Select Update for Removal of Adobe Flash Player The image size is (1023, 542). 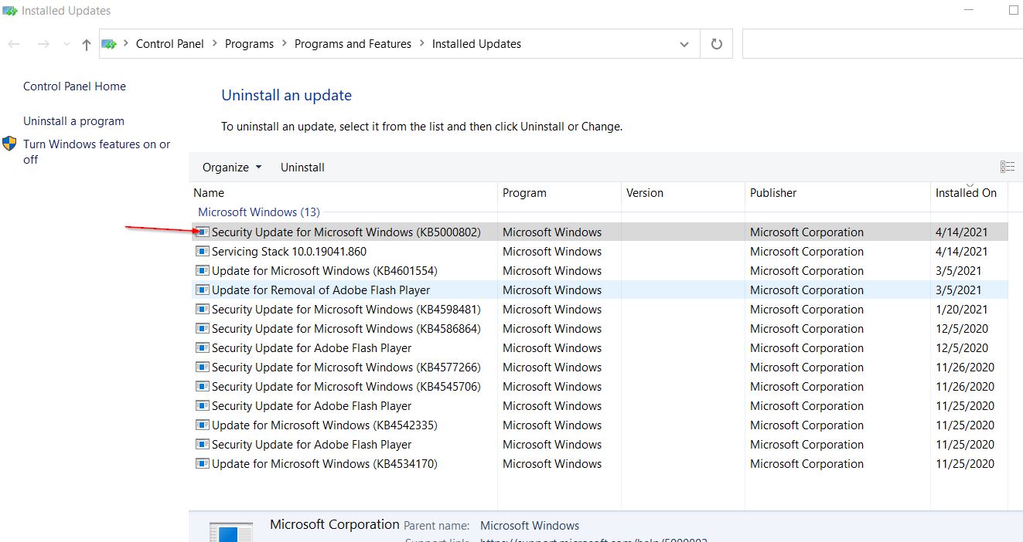point(599,290)
